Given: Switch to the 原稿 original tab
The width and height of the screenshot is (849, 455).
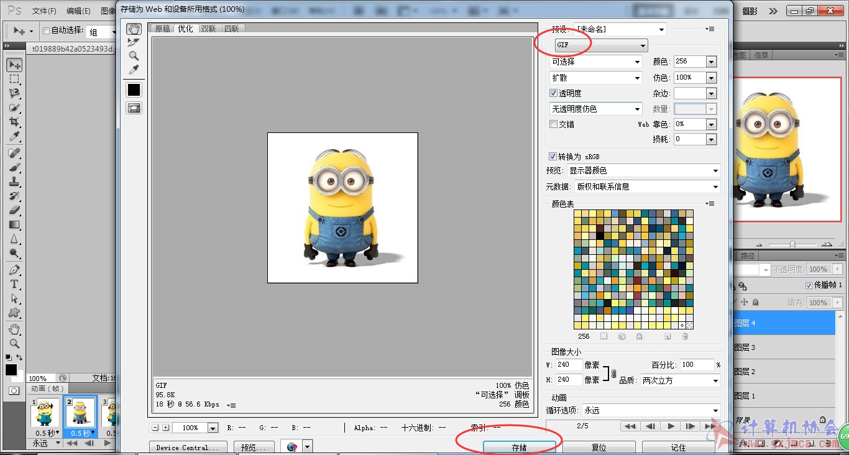Looking at the screenshot, I should point(162,29).
